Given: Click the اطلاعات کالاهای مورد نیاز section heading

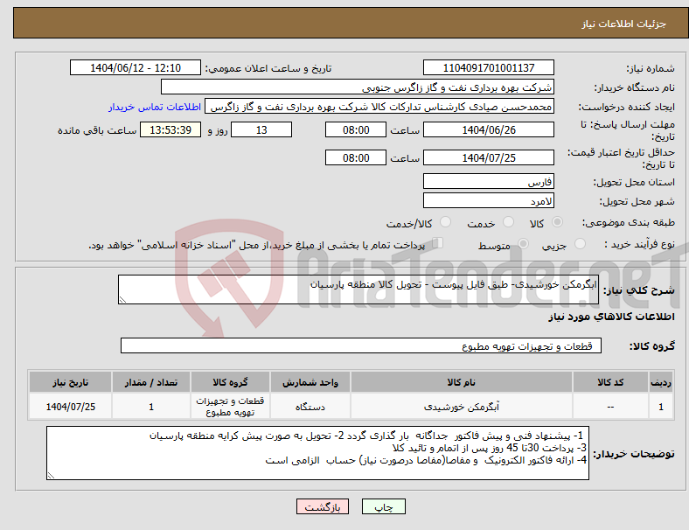Looking at the screenshot, I should tap(611, 317).
